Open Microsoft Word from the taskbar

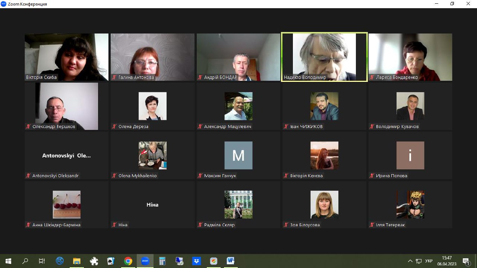230,261
